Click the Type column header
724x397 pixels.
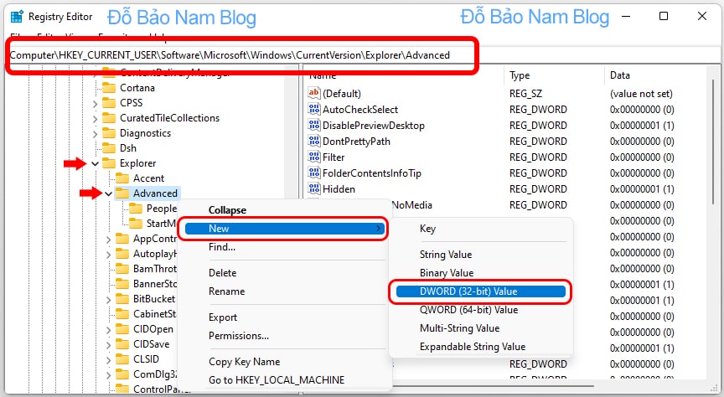520,75
